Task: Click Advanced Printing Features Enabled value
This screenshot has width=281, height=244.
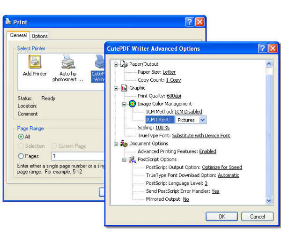Action: pos(207,152)
